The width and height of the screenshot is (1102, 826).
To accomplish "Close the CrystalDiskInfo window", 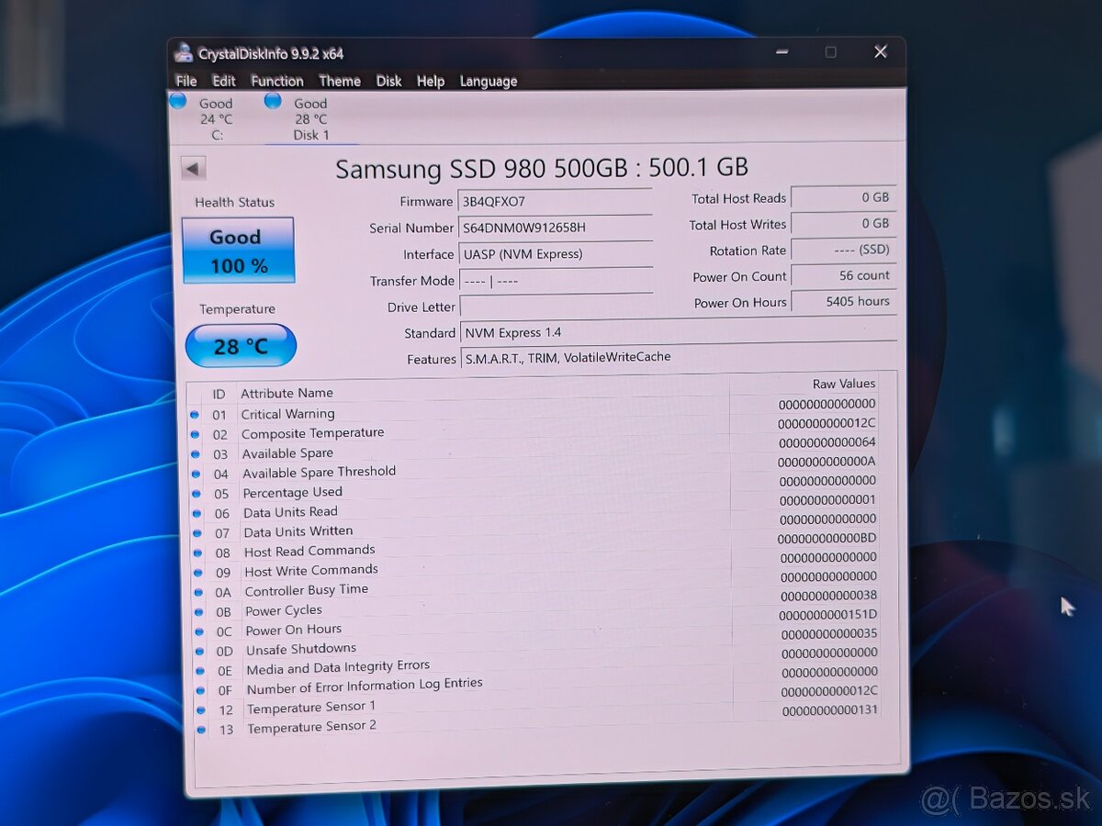I will [880, 52].
